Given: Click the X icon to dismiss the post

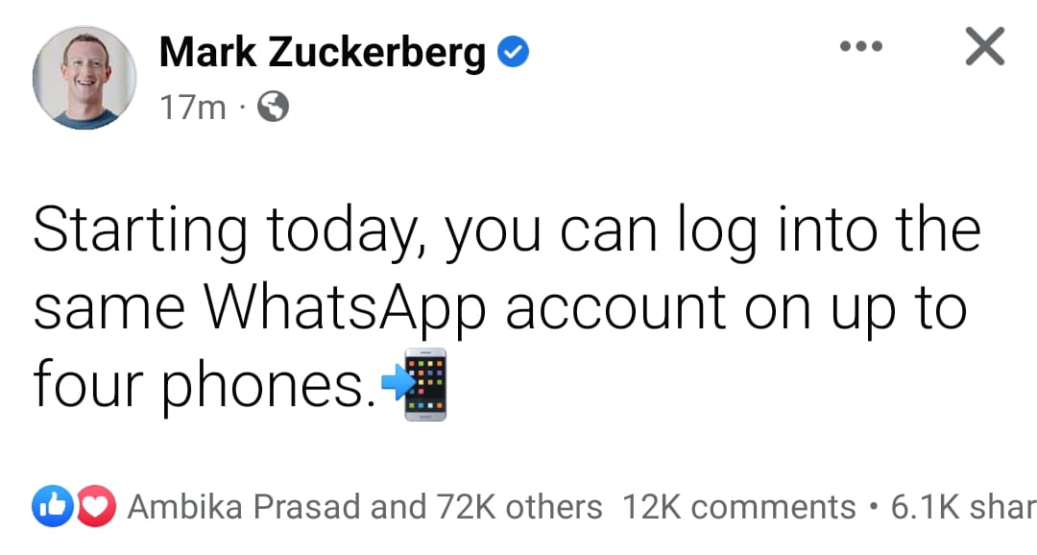Looking at the screenshot, I should pyautogui.click(x=983, y=47).
